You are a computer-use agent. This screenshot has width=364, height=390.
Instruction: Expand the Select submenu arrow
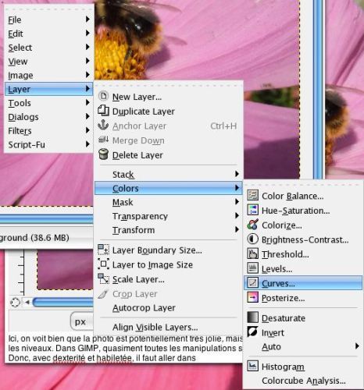pos(87,47)
